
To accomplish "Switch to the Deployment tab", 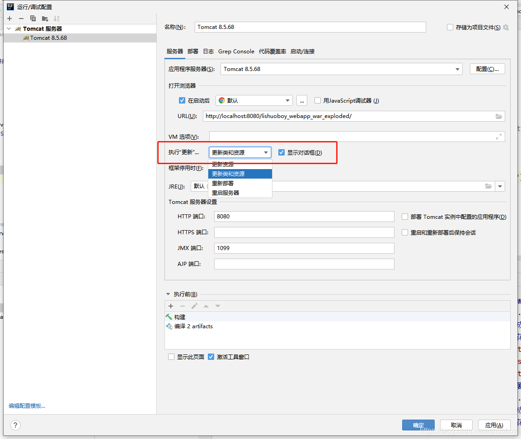I will click(x=192, y=52).
